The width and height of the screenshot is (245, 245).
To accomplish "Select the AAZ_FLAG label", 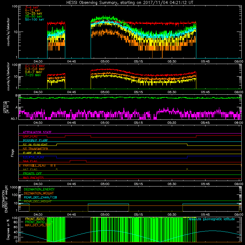I will [30, 169].
